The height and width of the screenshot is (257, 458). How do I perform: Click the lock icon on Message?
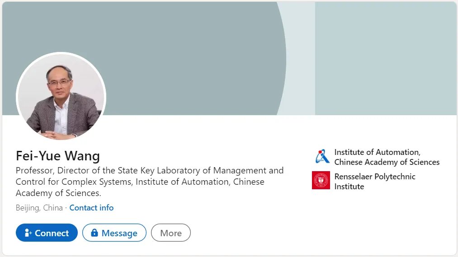(x=94, y=233)
